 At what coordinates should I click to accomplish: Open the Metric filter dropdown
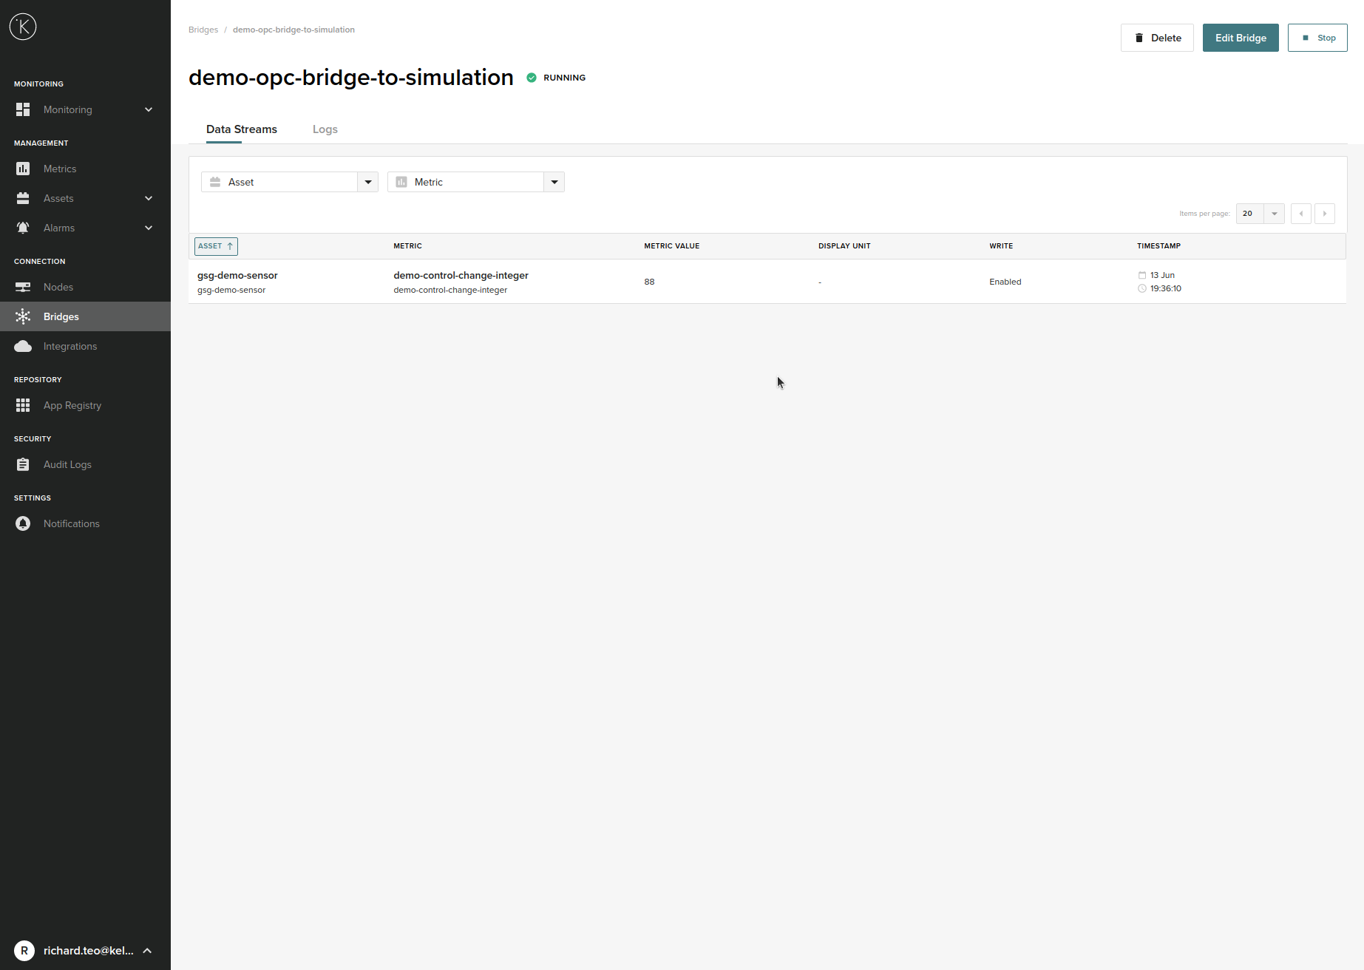554,181
